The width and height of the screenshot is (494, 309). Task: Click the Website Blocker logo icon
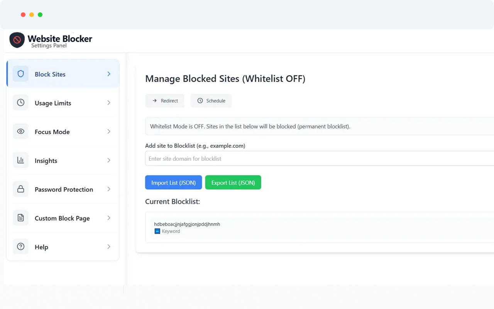point(17,40)
